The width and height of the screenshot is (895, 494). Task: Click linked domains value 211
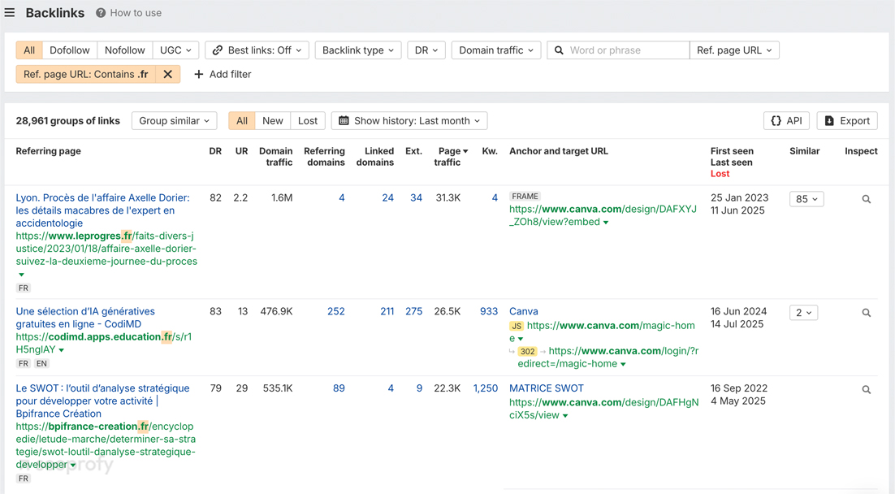pos(387,311)
